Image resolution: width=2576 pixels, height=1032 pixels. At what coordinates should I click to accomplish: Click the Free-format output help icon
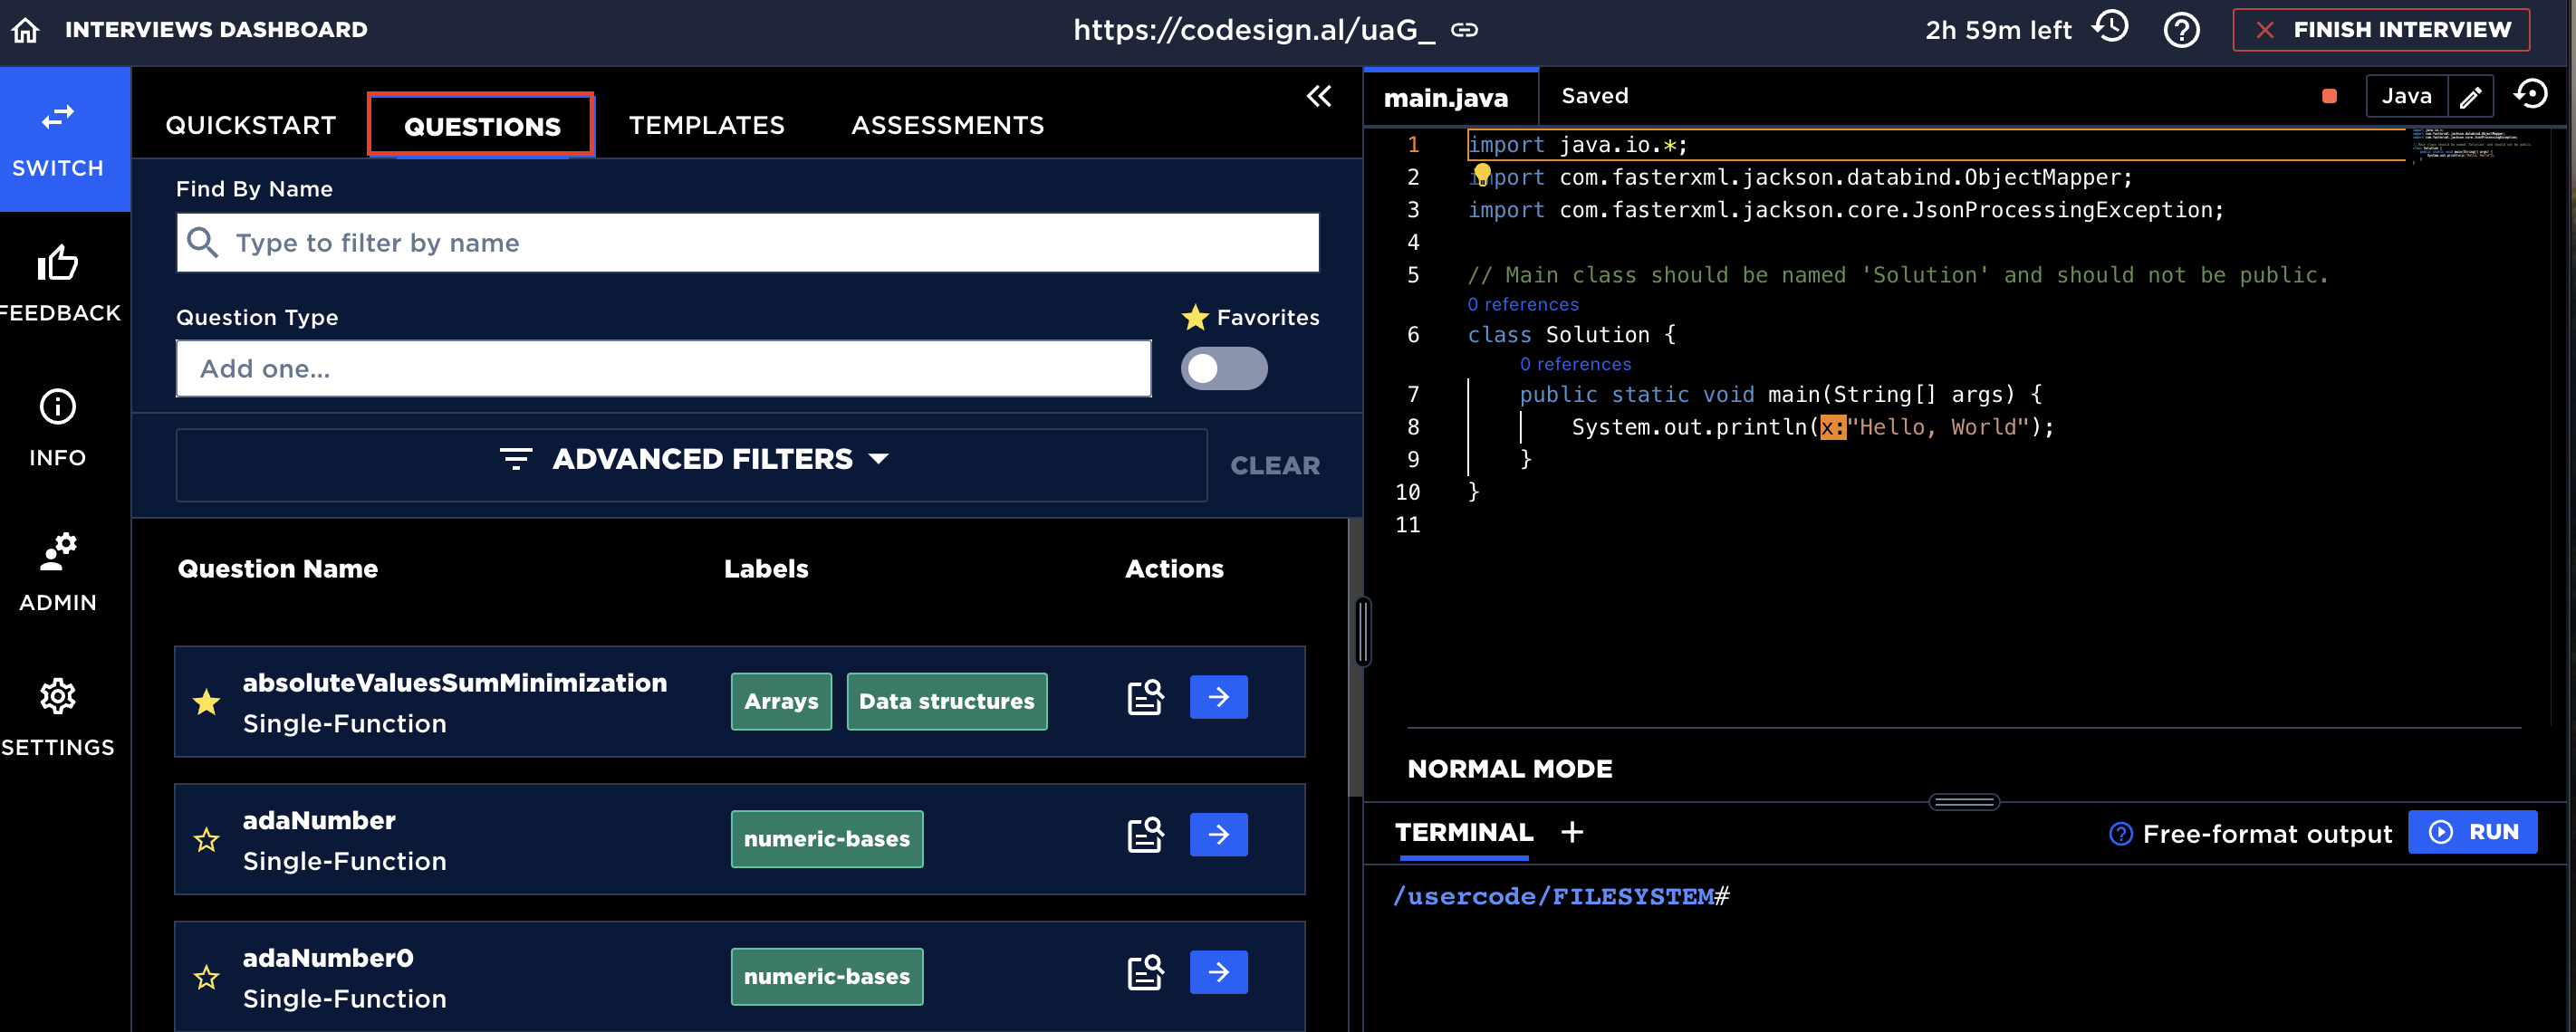pyautogui.click(x=2120, y=834)
